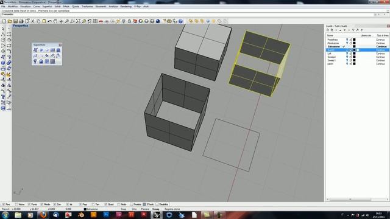Toggle Osnap in the status bar
390x219 pixels.
(x=156, y=209)
